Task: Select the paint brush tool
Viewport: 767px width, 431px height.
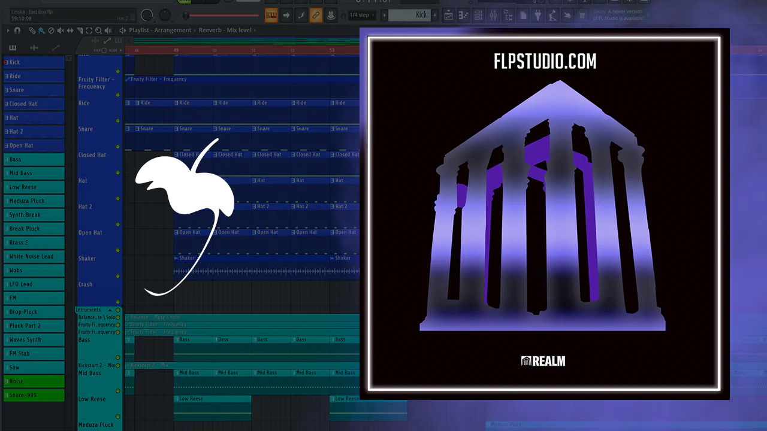Action: 41,30
